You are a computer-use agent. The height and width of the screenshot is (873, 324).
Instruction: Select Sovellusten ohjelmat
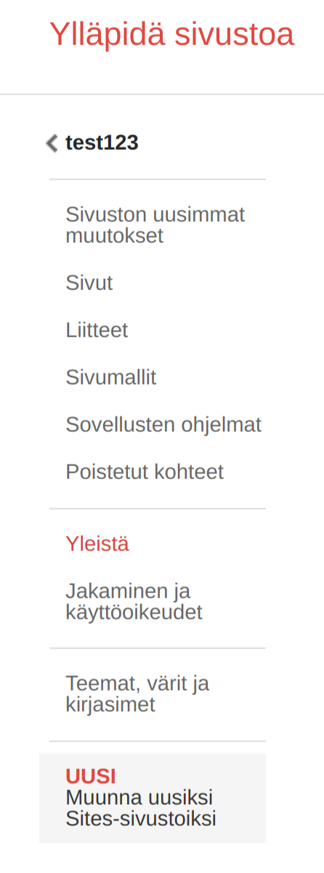pos(163,425)
